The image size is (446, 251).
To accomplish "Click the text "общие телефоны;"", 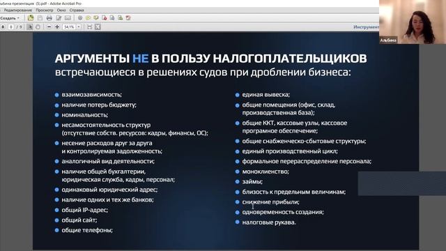I will (87, 230).
